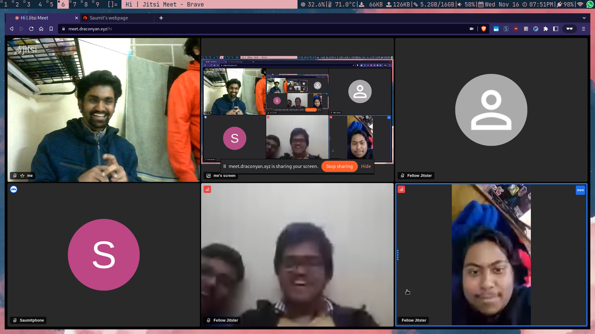Toggle mute on Saumitphone tile

tap(15, 320)
